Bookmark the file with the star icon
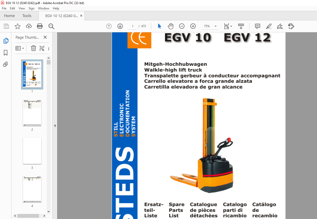Viewport: 317px width, 219px height. pyautogui.click(x=17, y=26)
